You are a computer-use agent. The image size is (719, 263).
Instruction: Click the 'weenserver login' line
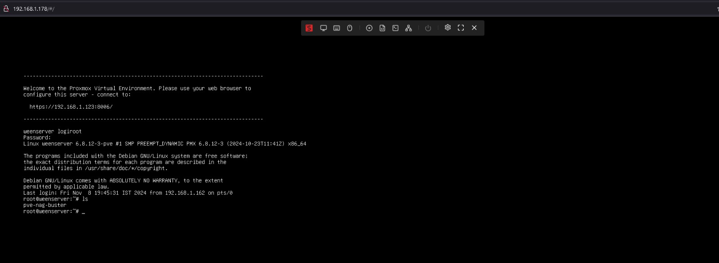point(53,131)
